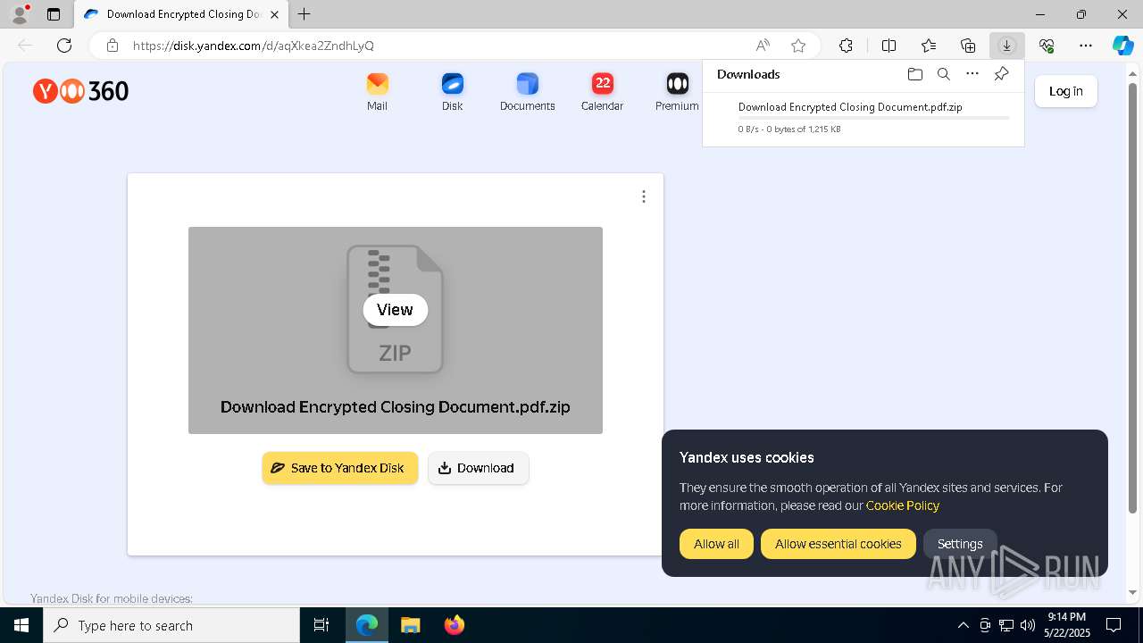Open cookie Settings button

click(960, 544)
